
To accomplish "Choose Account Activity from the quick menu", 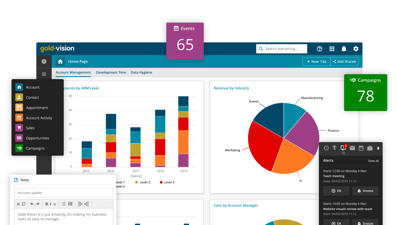I will pyautogui.click(x=34, y=118).
